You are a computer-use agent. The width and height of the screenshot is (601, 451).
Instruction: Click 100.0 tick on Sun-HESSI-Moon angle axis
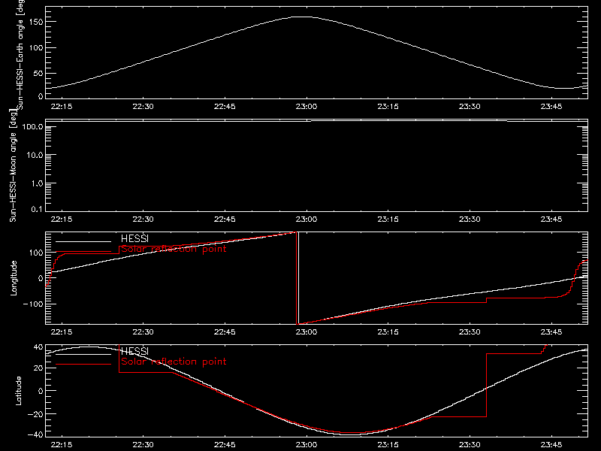32,126
